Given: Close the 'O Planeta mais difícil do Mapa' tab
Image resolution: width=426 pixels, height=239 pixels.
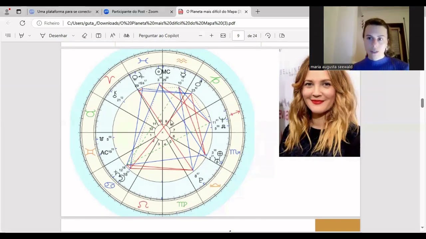Looking at the screenshot, I should point(246,12).
